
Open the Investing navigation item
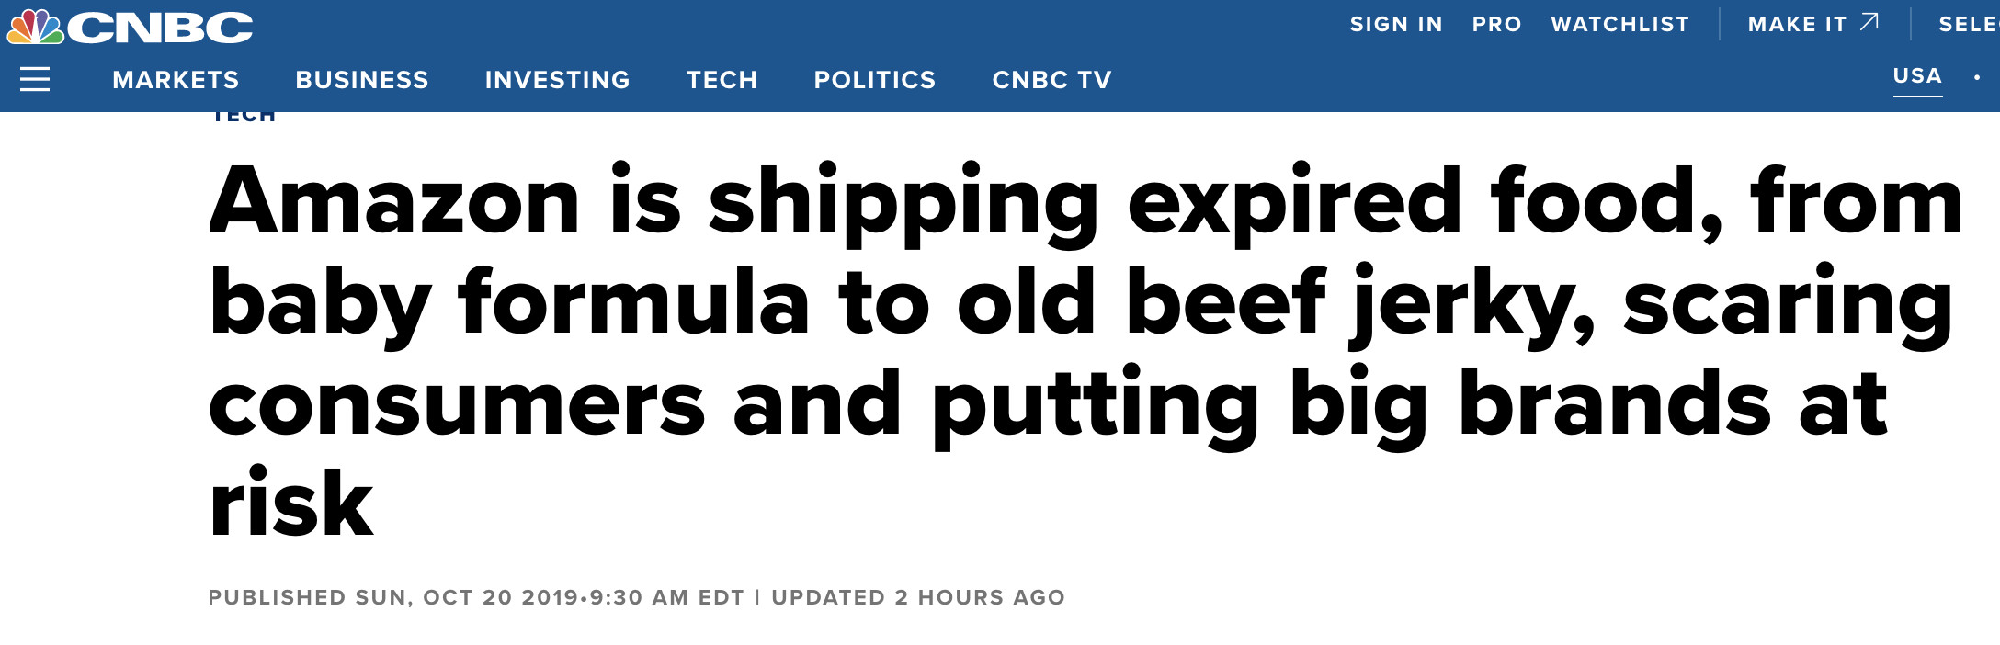[x=557, y=80]
